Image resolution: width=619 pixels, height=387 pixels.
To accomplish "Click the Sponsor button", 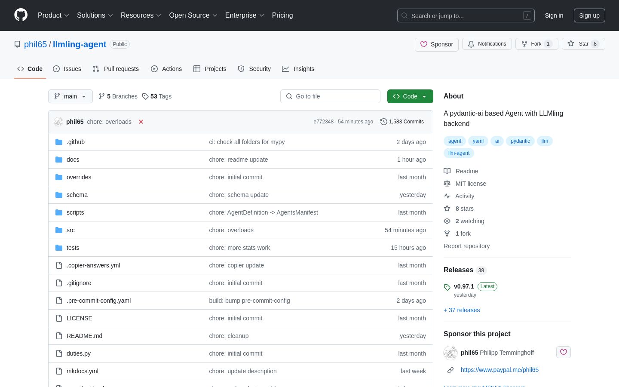I will (x=437, y=44).
